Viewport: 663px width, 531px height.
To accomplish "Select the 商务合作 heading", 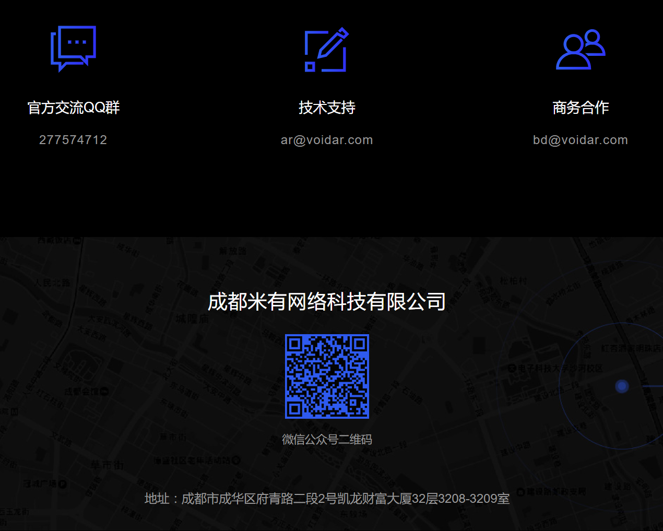I will (x=581, y=108).
